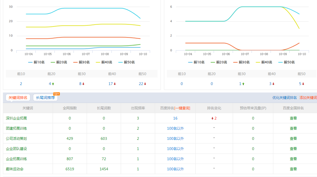This screenshot has height=177, width=317.
Task: Click the 预估带来流量(IP) column header
Action: tap(253, 108)
